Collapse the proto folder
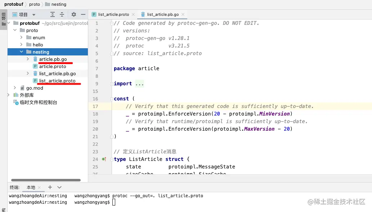Viewport: 372px width, 212px height. [x=15, y=30]
